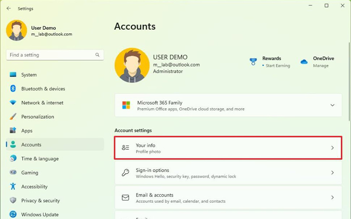
Task: Click the chevron on Email & accounts row
Action: pyautogui.click(x=333, y=198)
